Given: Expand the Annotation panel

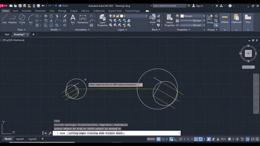Looking at the screenshot, I should point(82,30).
